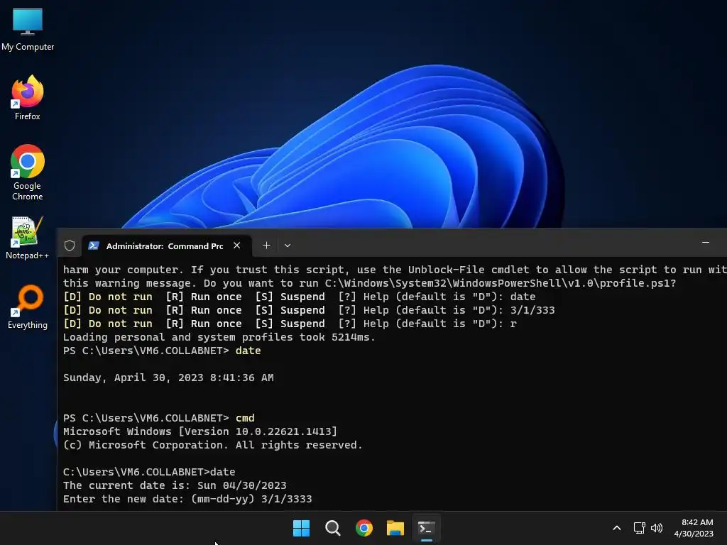Screen dimensions: 727x545
Task: Click the 'C:\Users\VM6.COLLABNET>date' line
Action: pyautogui.click(x=149, y=472)
